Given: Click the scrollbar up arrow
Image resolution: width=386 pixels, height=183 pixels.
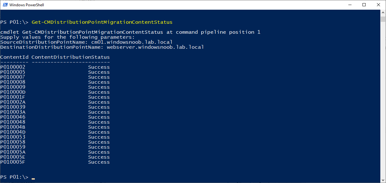Looking at the screenshot, I should 383,12.
